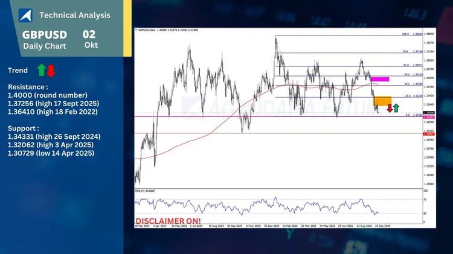453x254 pixels.
Task: Click the Fibonacci '100.0' level label
Action: [405, 34]
